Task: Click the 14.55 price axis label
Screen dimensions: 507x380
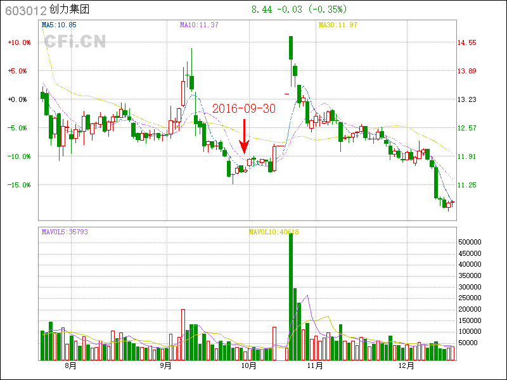Action: [467, 42]
